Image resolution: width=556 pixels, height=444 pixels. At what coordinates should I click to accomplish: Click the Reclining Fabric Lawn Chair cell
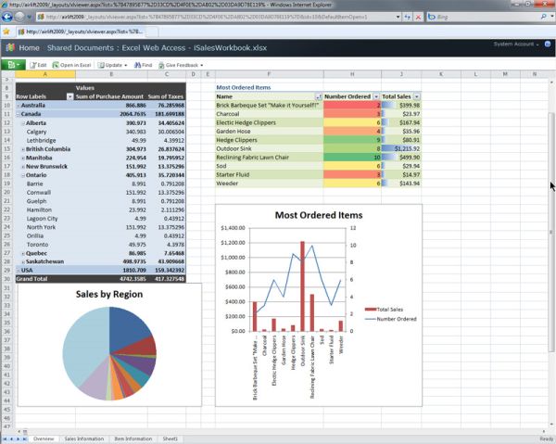click(269, 158)
